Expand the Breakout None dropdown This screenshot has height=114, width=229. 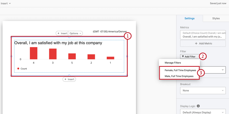click(x=203, y=90)
